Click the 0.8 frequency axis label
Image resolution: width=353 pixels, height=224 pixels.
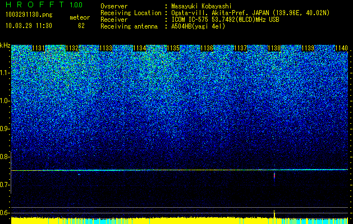[5, 157]
